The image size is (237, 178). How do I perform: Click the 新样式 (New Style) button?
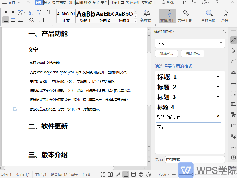[x=166, y=53]
